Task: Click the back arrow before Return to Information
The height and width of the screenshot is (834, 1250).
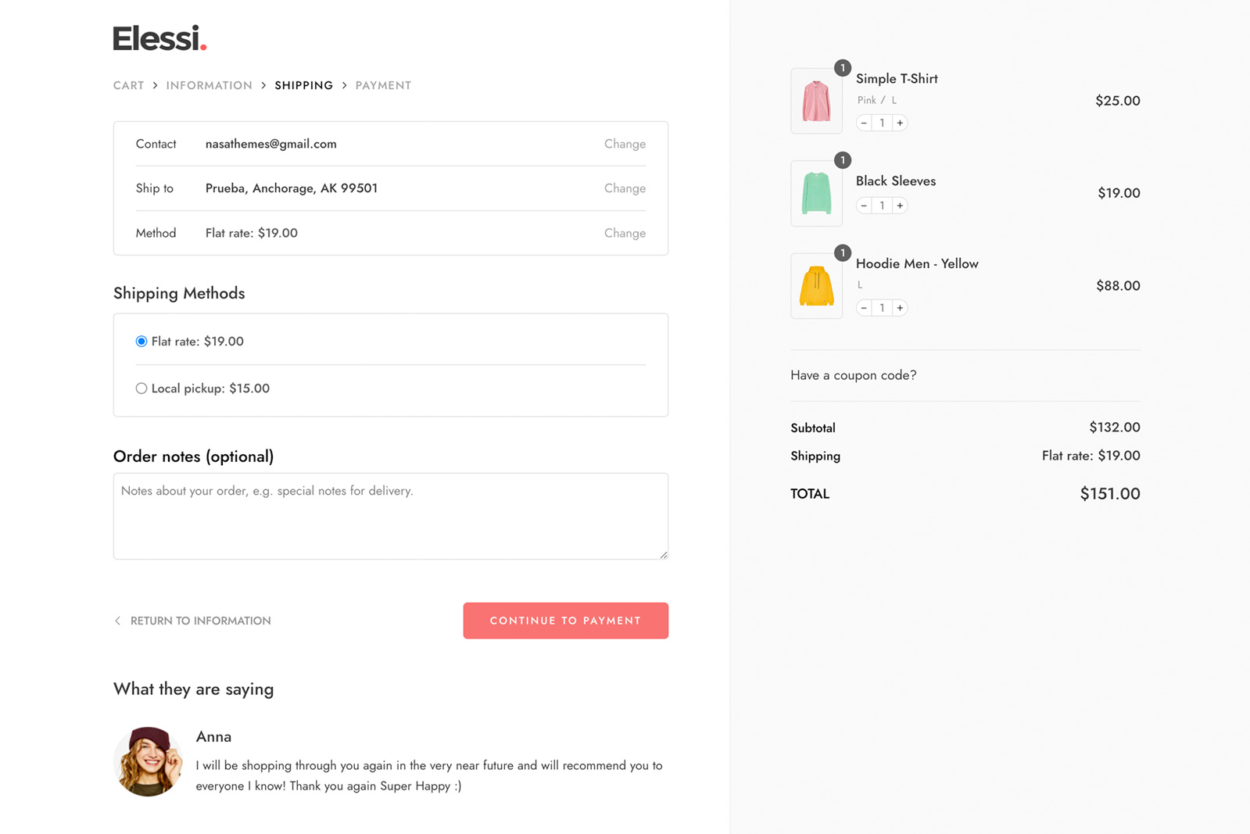Action: click(x=117, y=621)
